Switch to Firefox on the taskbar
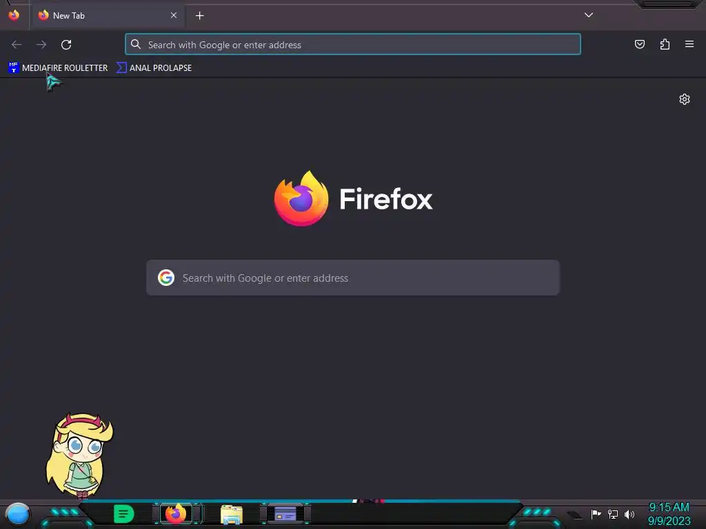Viewport: 706px width, 529px height. pos(176,514)
